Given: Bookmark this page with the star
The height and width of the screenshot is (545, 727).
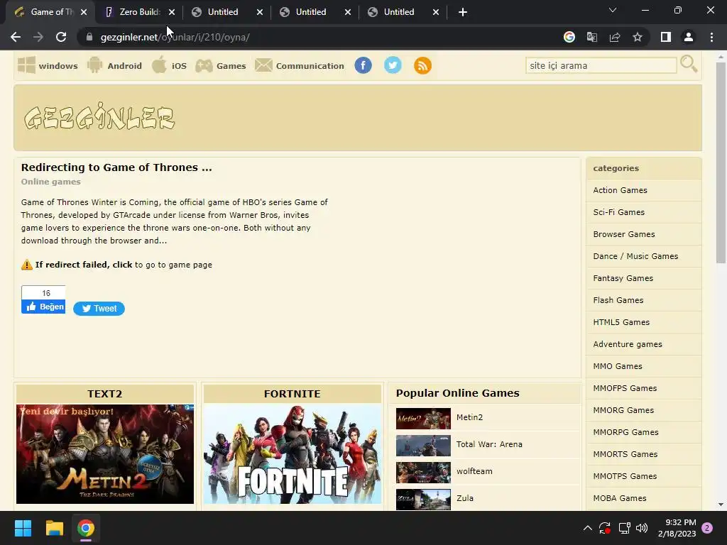Looking at the screenshot, I should click(x=638, y=37).
